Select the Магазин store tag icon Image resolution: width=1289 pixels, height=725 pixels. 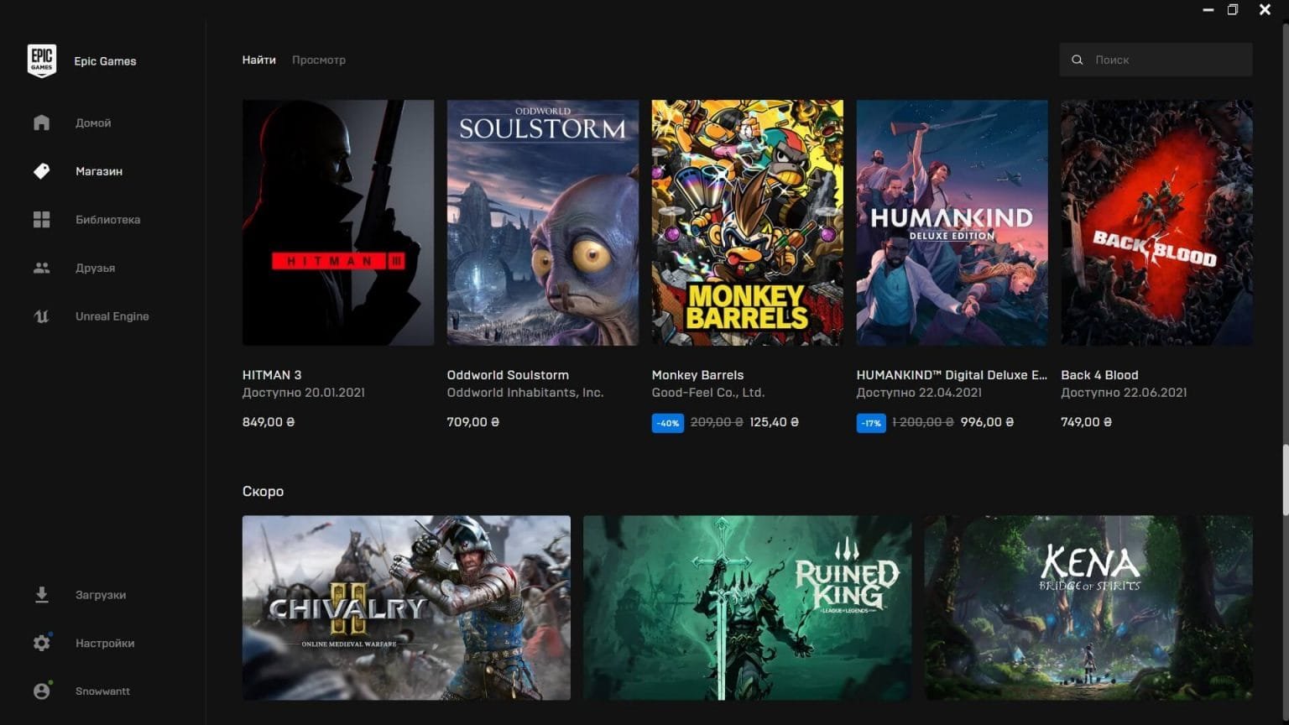42,171
